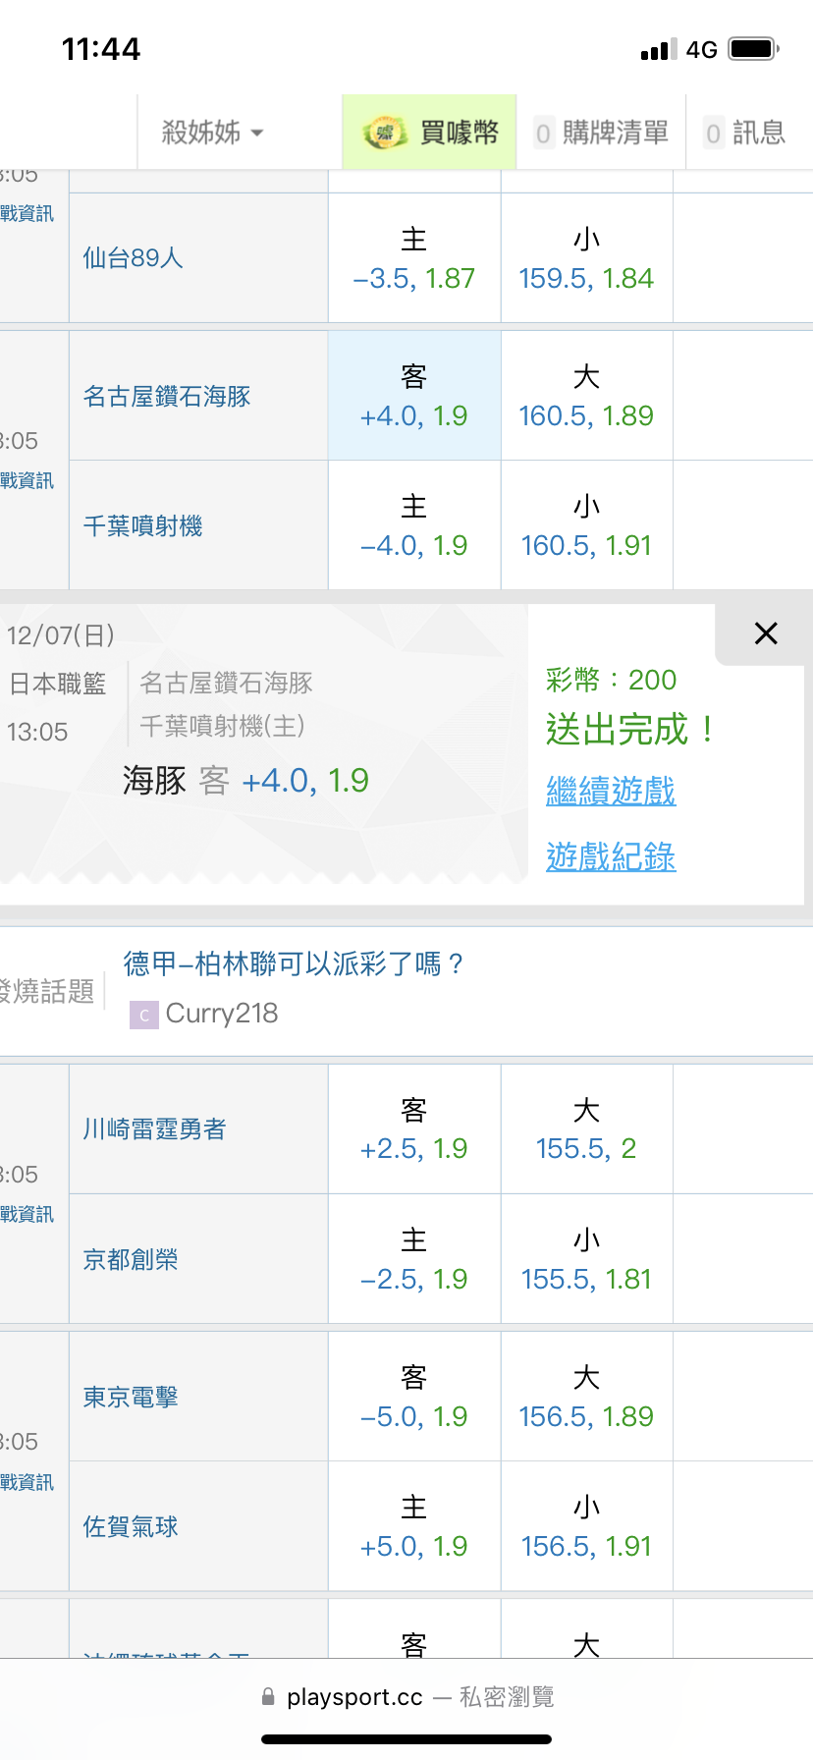This screenshot has height=1760, width=813.
Task: Pick 大 160.5 over for Nagoya game
Action: [x=586, y=397]
